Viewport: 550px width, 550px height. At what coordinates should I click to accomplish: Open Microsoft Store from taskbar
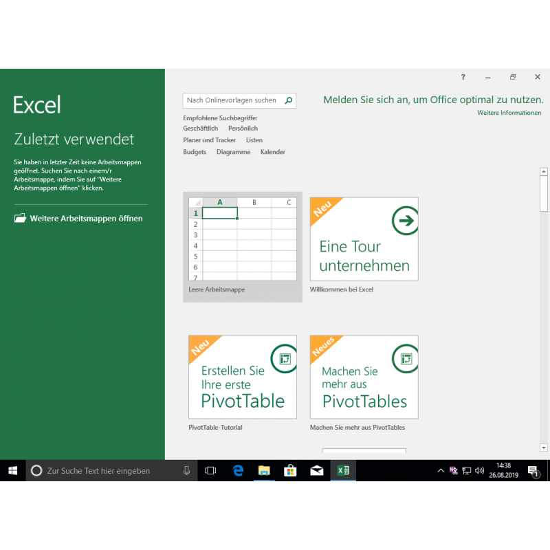290,470
